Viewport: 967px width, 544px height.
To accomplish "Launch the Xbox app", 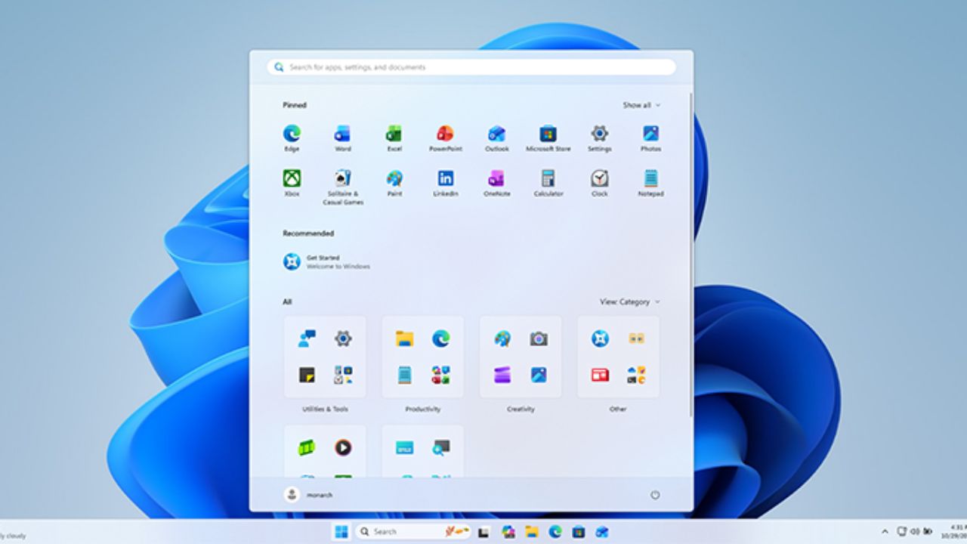I will (x=292, y=181).
